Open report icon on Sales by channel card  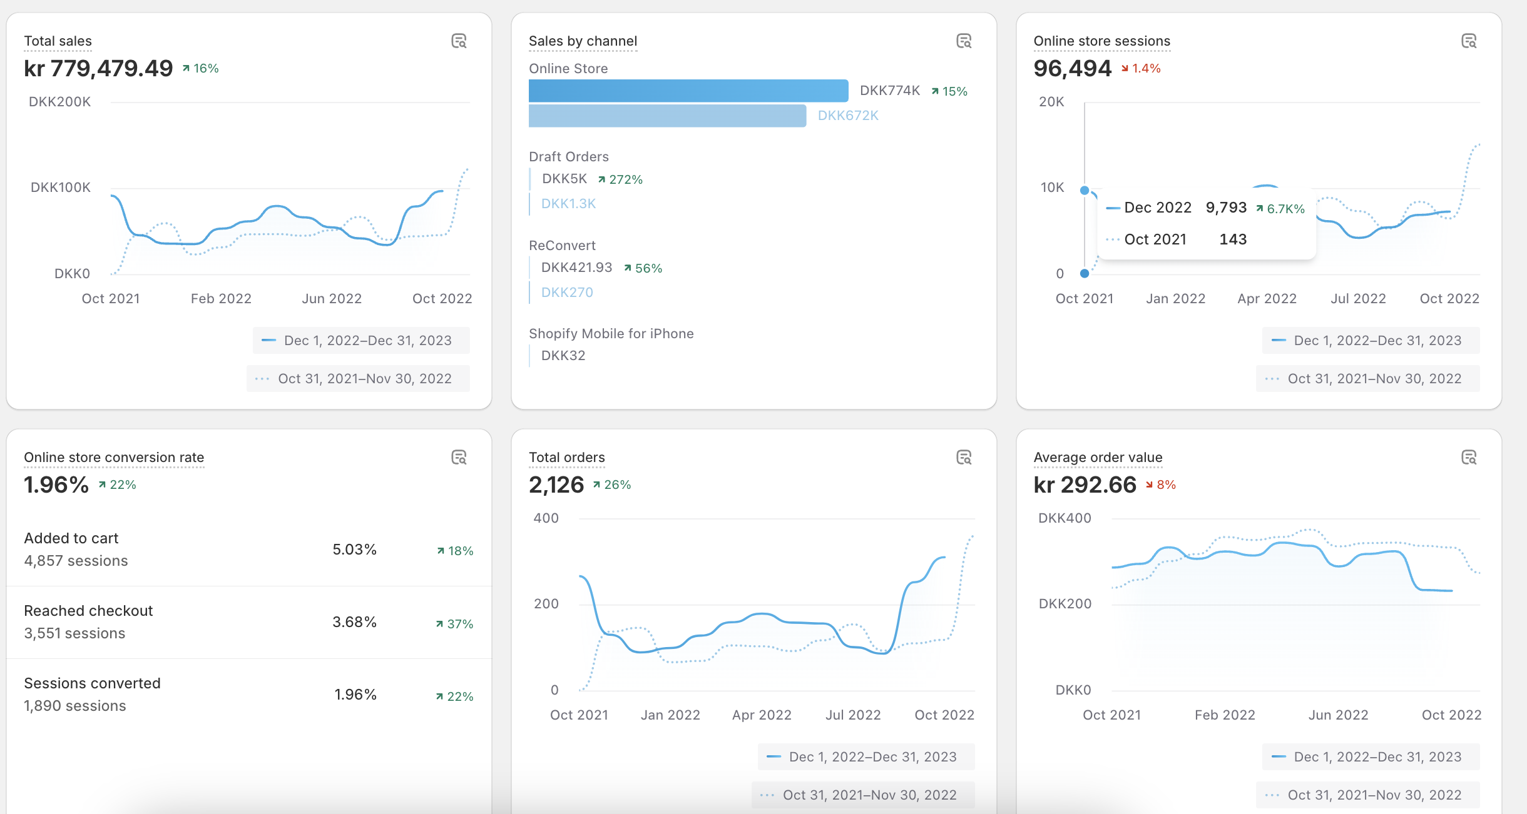pos(964,41)
